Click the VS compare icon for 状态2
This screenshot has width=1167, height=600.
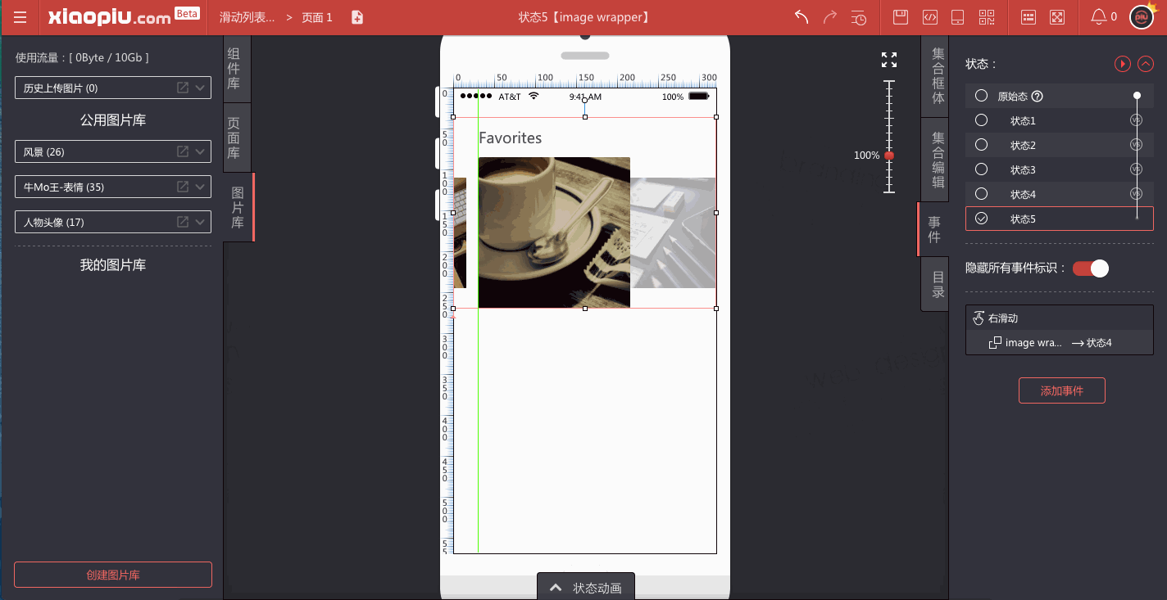point(1136,145)
